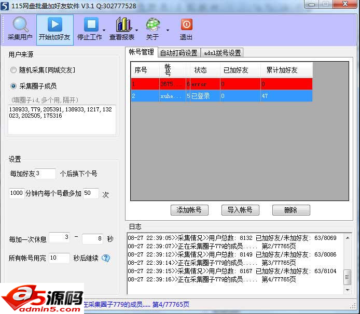This screenshot has width=360, height=314.
Task: Click the 所有帐号用完 seconds field
Action: point(59,258)
